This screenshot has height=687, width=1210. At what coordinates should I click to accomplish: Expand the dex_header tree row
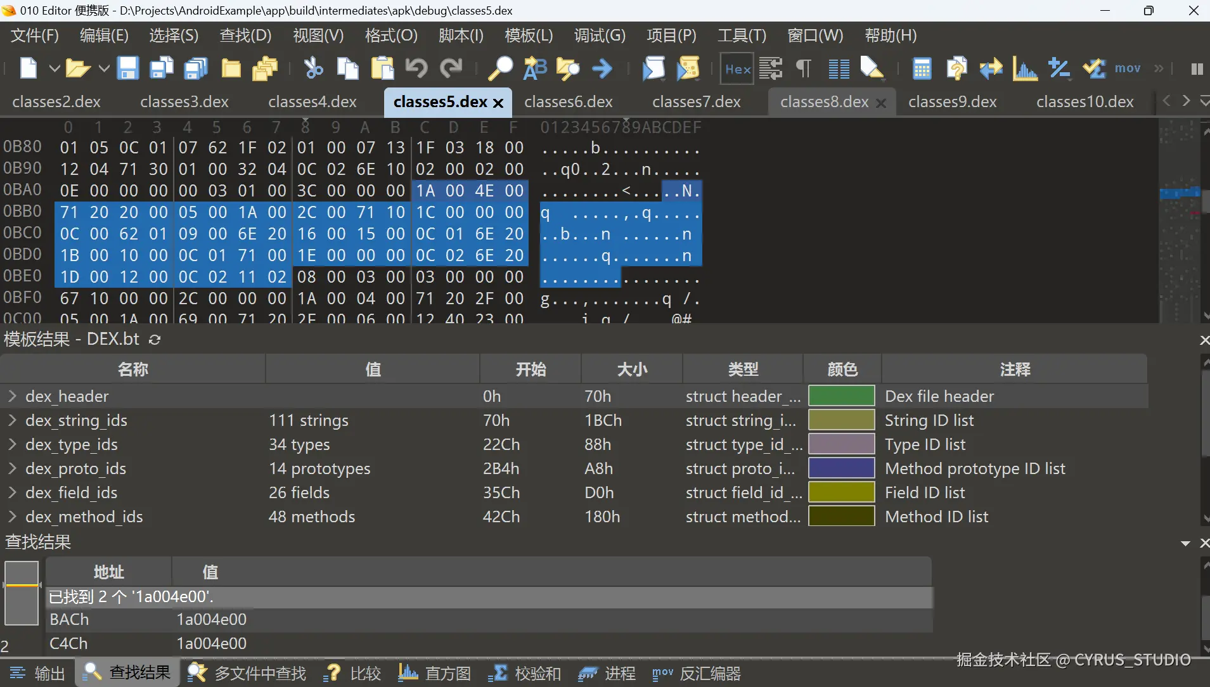[x=12, y=396]
